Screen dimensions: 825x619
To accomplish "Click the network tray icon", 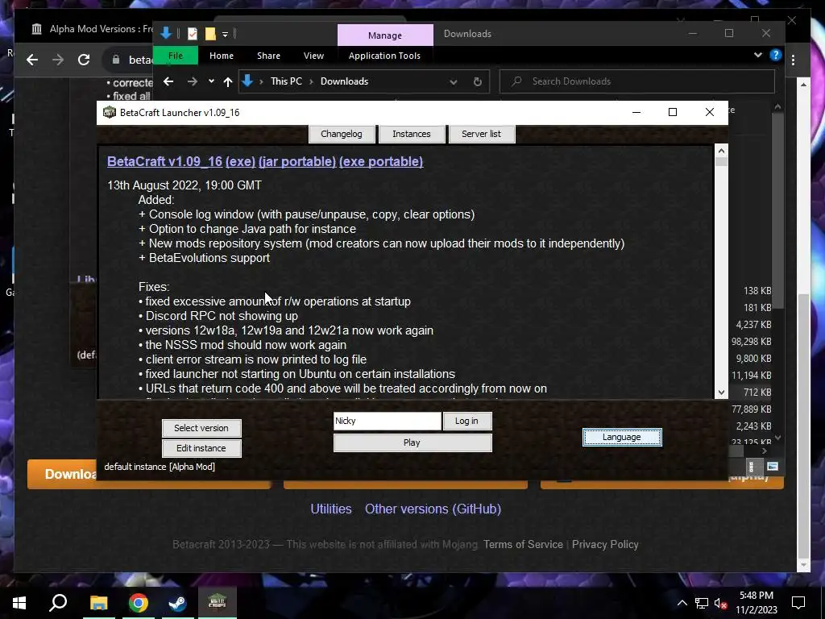I will [x=702, y=603].
